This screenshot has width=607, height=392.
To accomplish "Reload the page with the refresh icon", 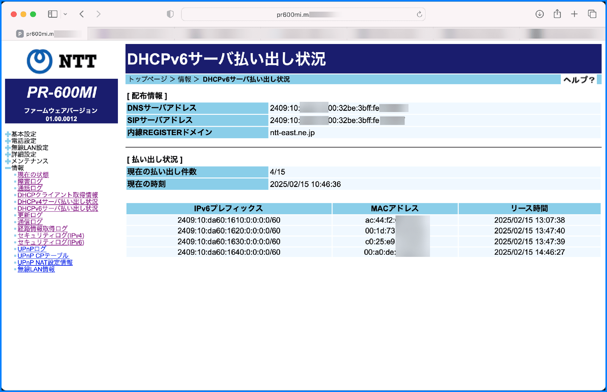I will tap(419, 14).
